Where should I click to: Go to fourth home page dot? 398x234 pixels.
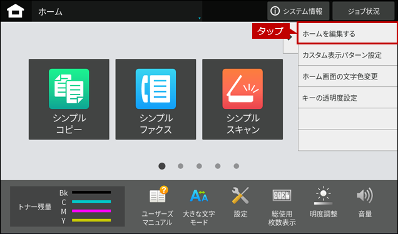218,166
